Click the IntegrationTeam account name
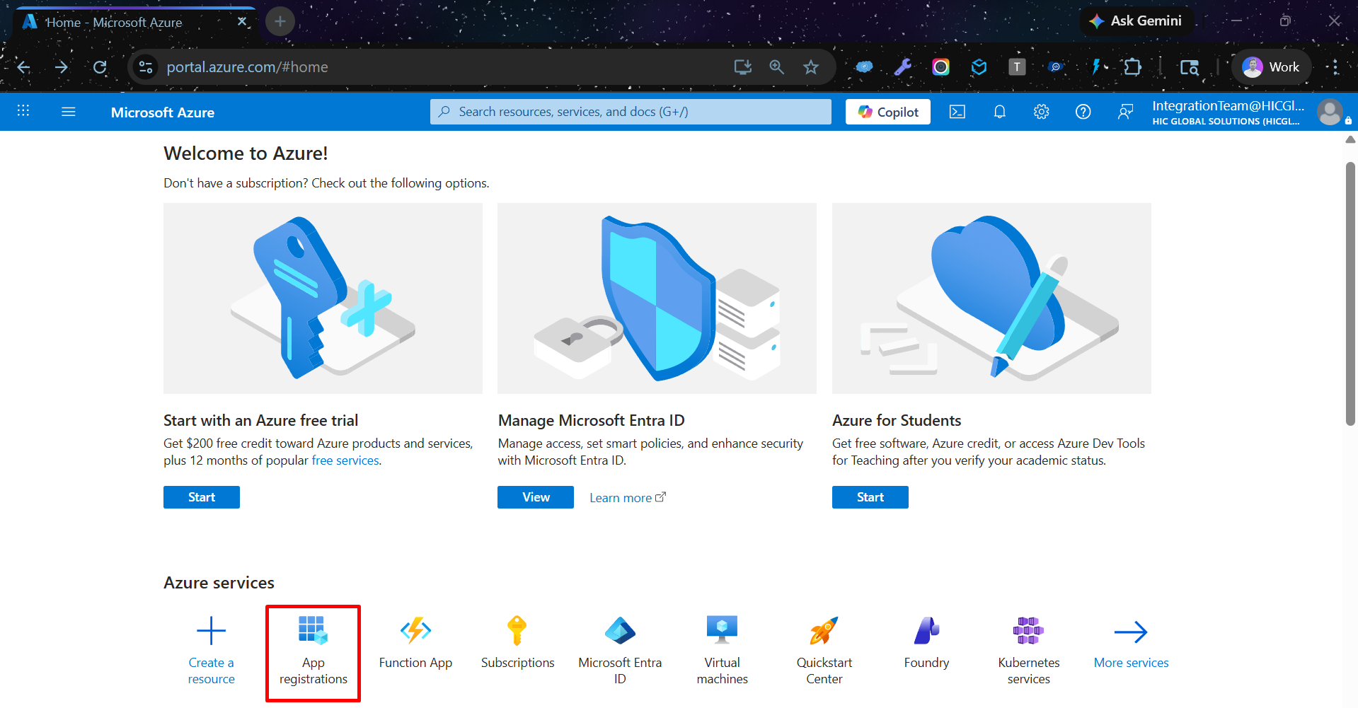 [1228, 105]
